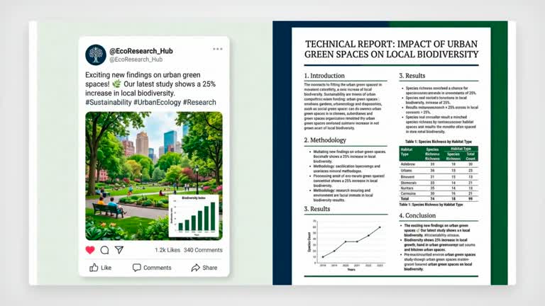This screenshot has width=545, height=306.
Task: Open the urban park post image
Action: (x=154, y=176)
